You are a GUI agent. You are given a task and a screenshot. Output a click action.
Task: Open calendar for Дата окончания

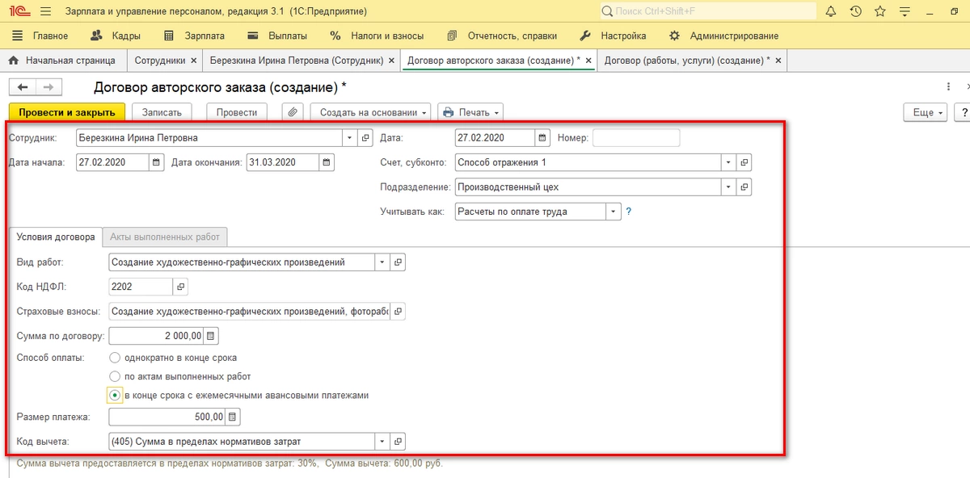(x=327, y=162)
